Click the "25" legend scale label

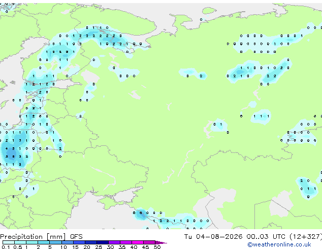[99, 247]
